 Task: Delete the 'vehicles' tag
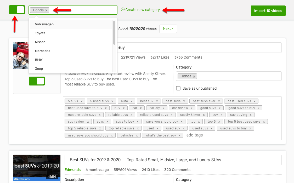pyautogui.click(x=137, y=135)
